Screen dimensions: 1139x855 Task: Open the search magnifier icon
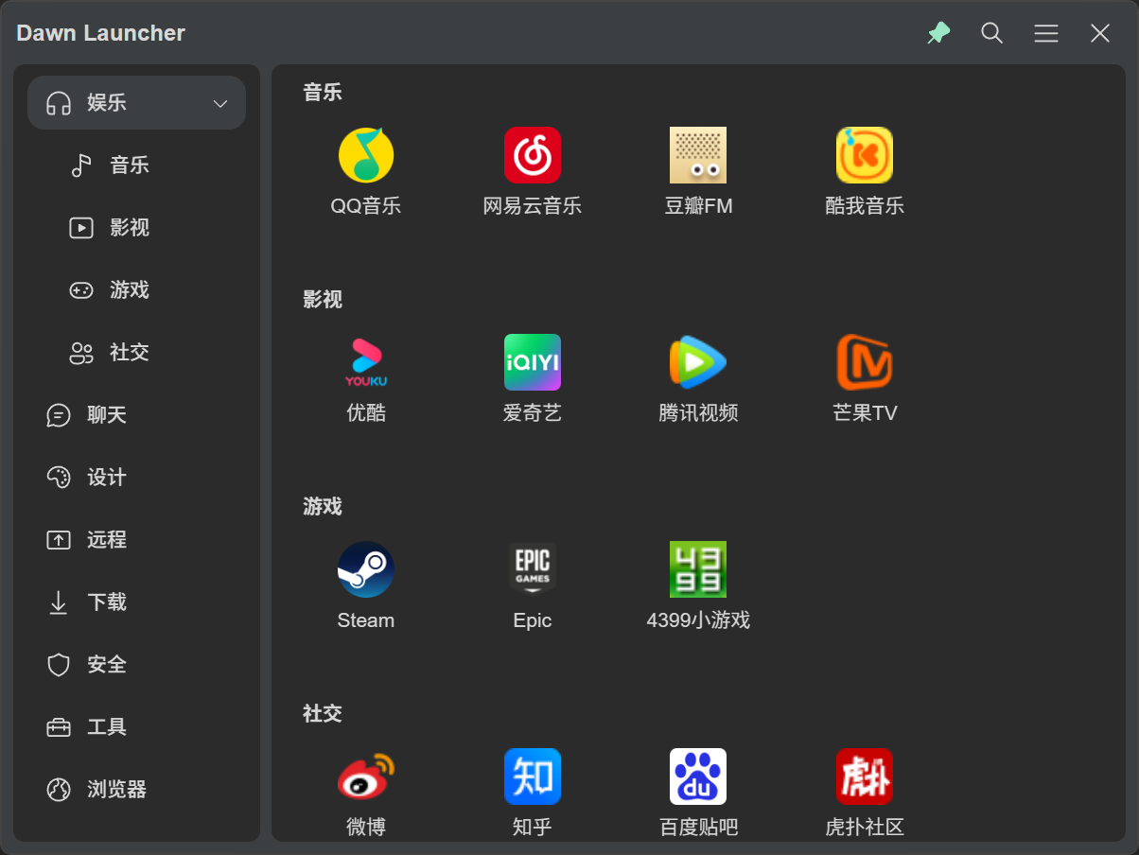[992, 33]
